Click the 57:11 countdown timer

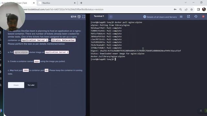coord(73,17)
